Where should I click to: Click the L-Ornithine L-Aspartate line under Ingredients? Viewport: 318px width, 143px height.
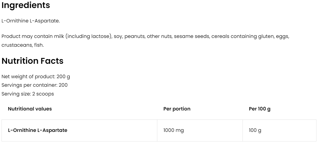point(31,21)
